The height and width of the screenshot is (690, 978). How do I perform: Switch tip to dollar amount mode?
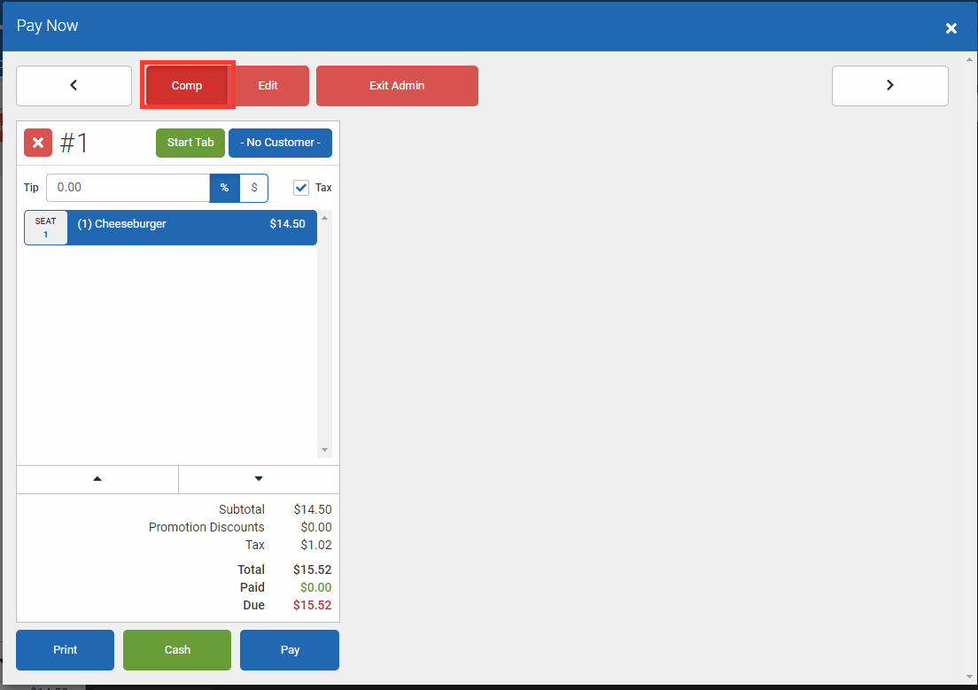(x=254, y=188)
